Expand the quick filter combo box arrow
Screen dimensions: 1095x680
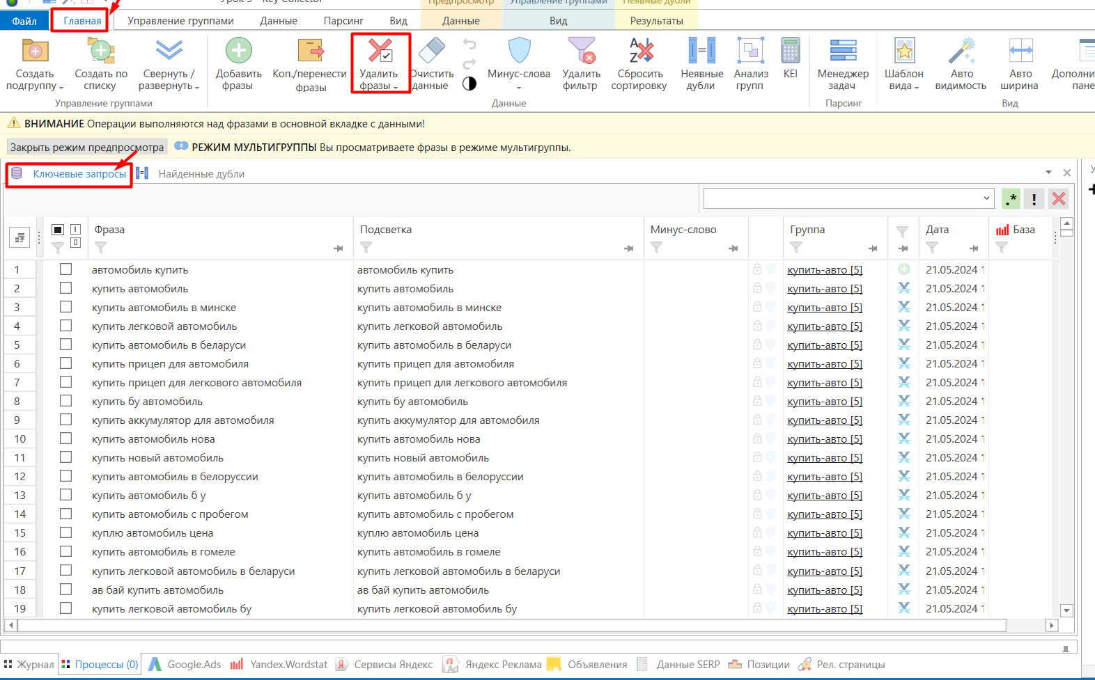[986, 198]
